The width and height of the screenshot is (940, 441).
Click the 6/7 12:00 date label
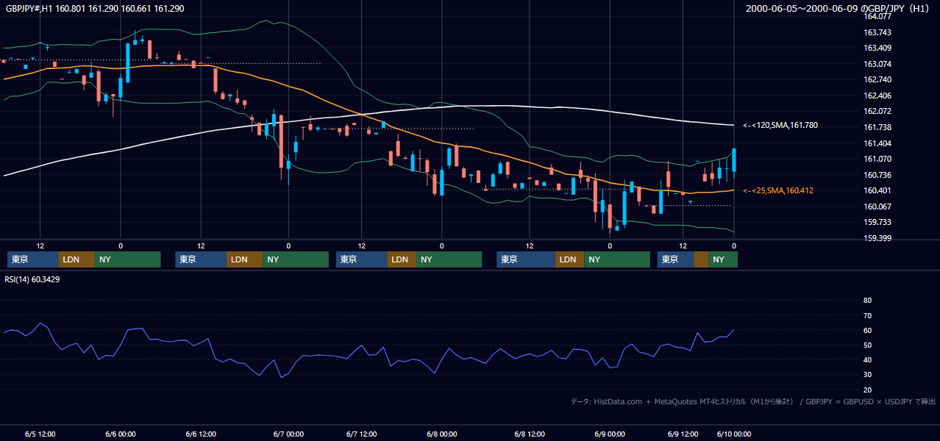(x=361, y=434)
